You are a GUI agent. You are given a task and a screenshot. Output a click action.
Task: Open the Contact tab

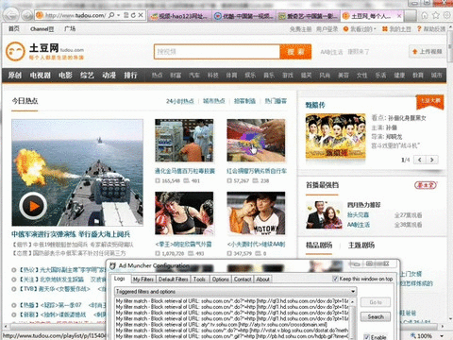click(243, 279)
